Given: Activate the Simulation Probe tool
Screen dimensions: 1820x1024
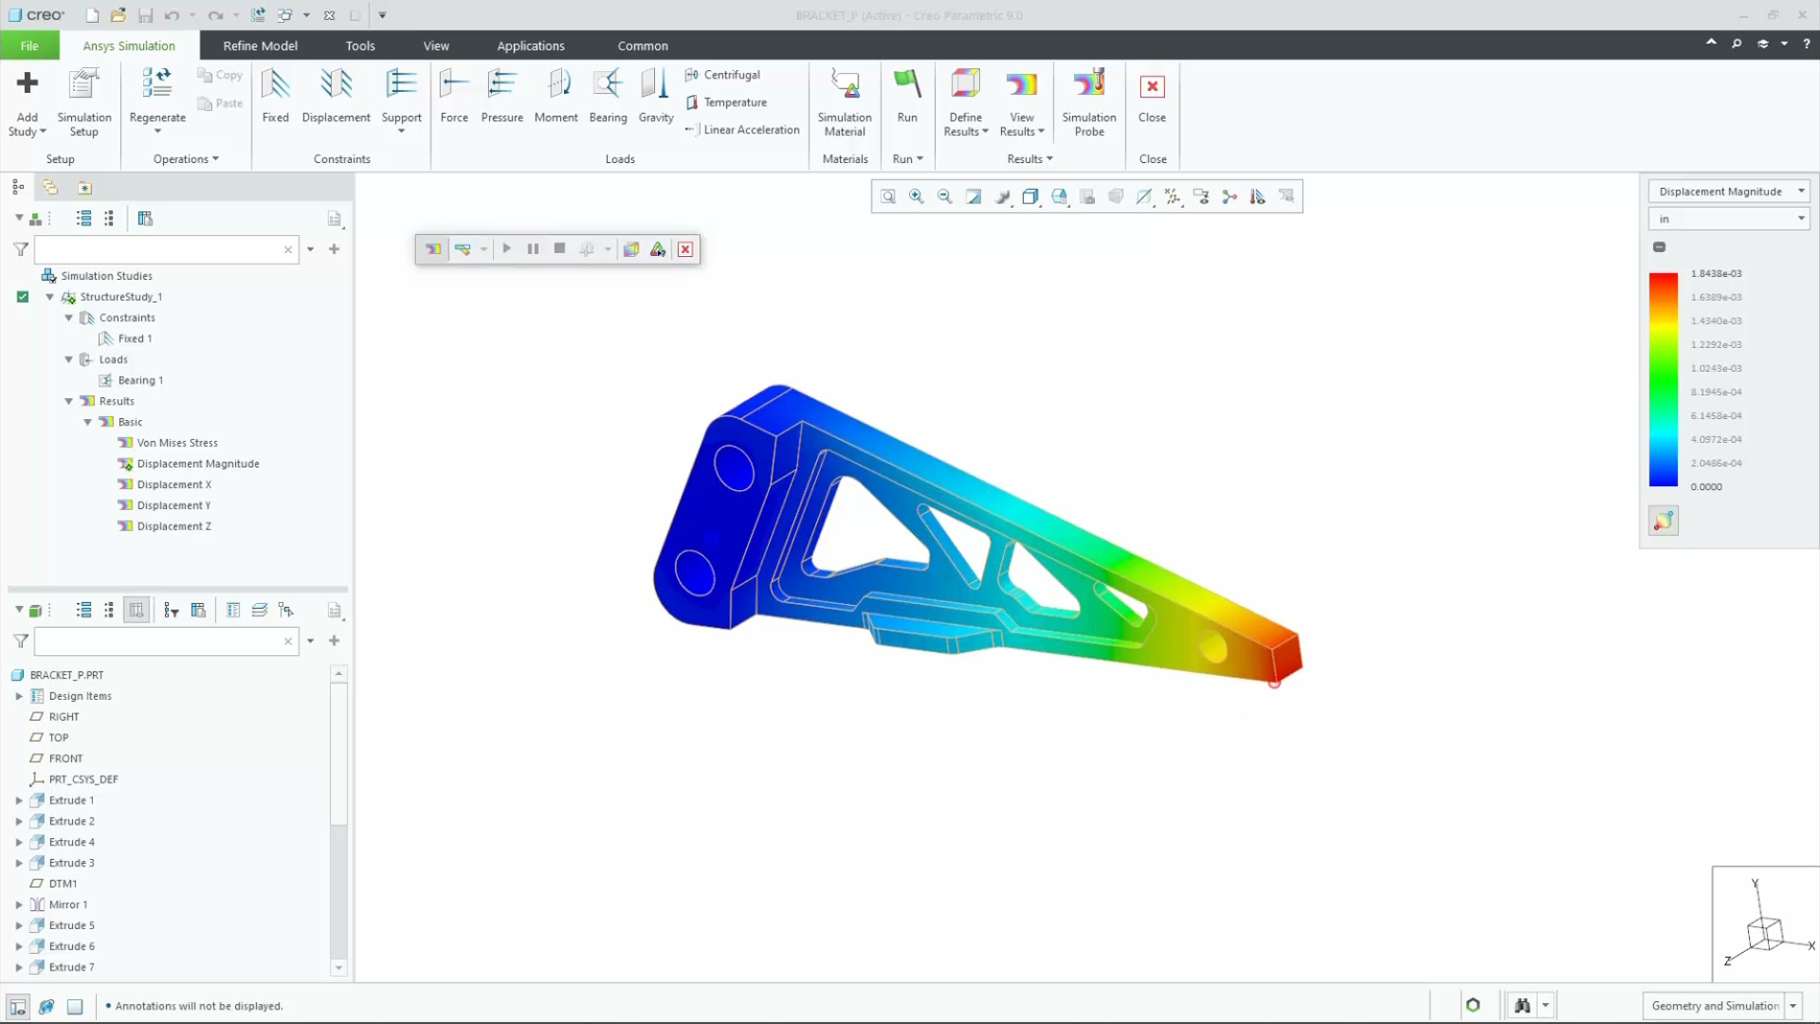Looking at the screenshot, I should point(1088,102).
